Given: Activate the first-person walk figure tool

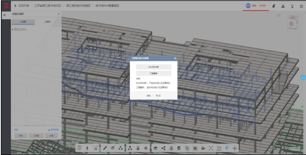Looking at the screenshot, I should click(x=87, y=148).
